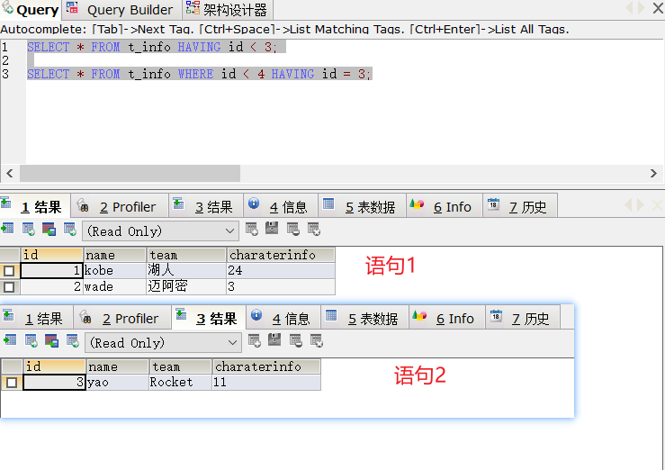This screenshot has height=470, width=665.
Task: Click the export icon in the kobe result toolbar
Action: (7, 229)
